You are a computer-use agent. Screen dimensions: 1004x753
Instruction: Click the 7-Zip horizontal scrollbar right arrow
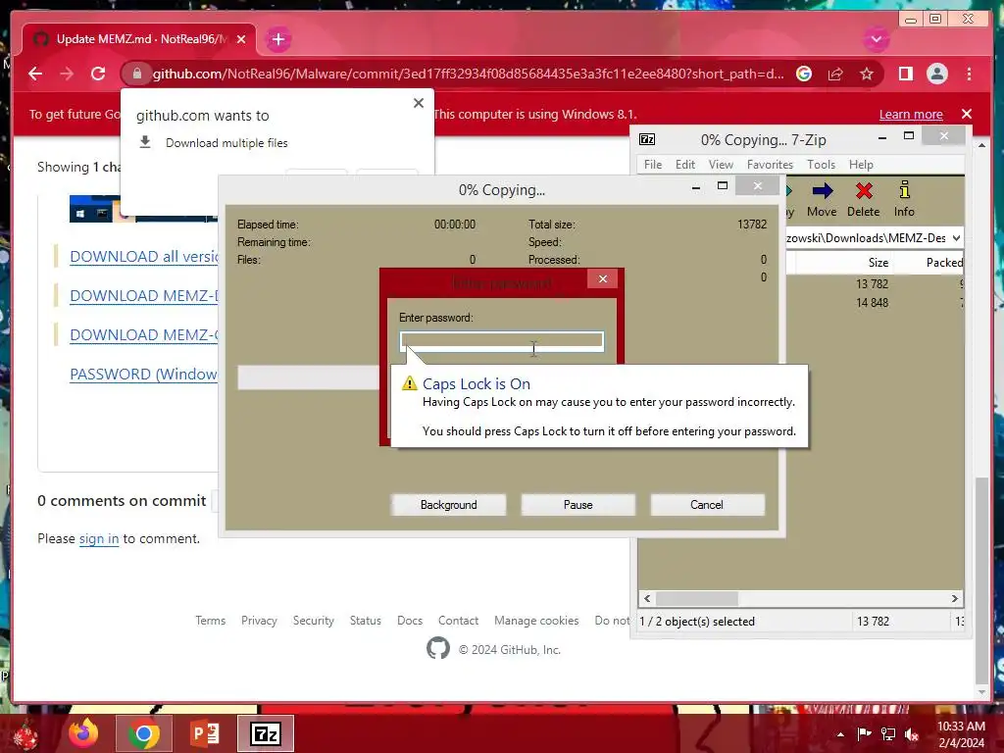(955, 599)
